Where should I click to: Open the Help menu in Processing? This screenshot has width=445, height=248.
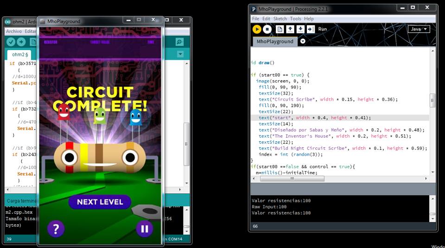tap(309, 19)
